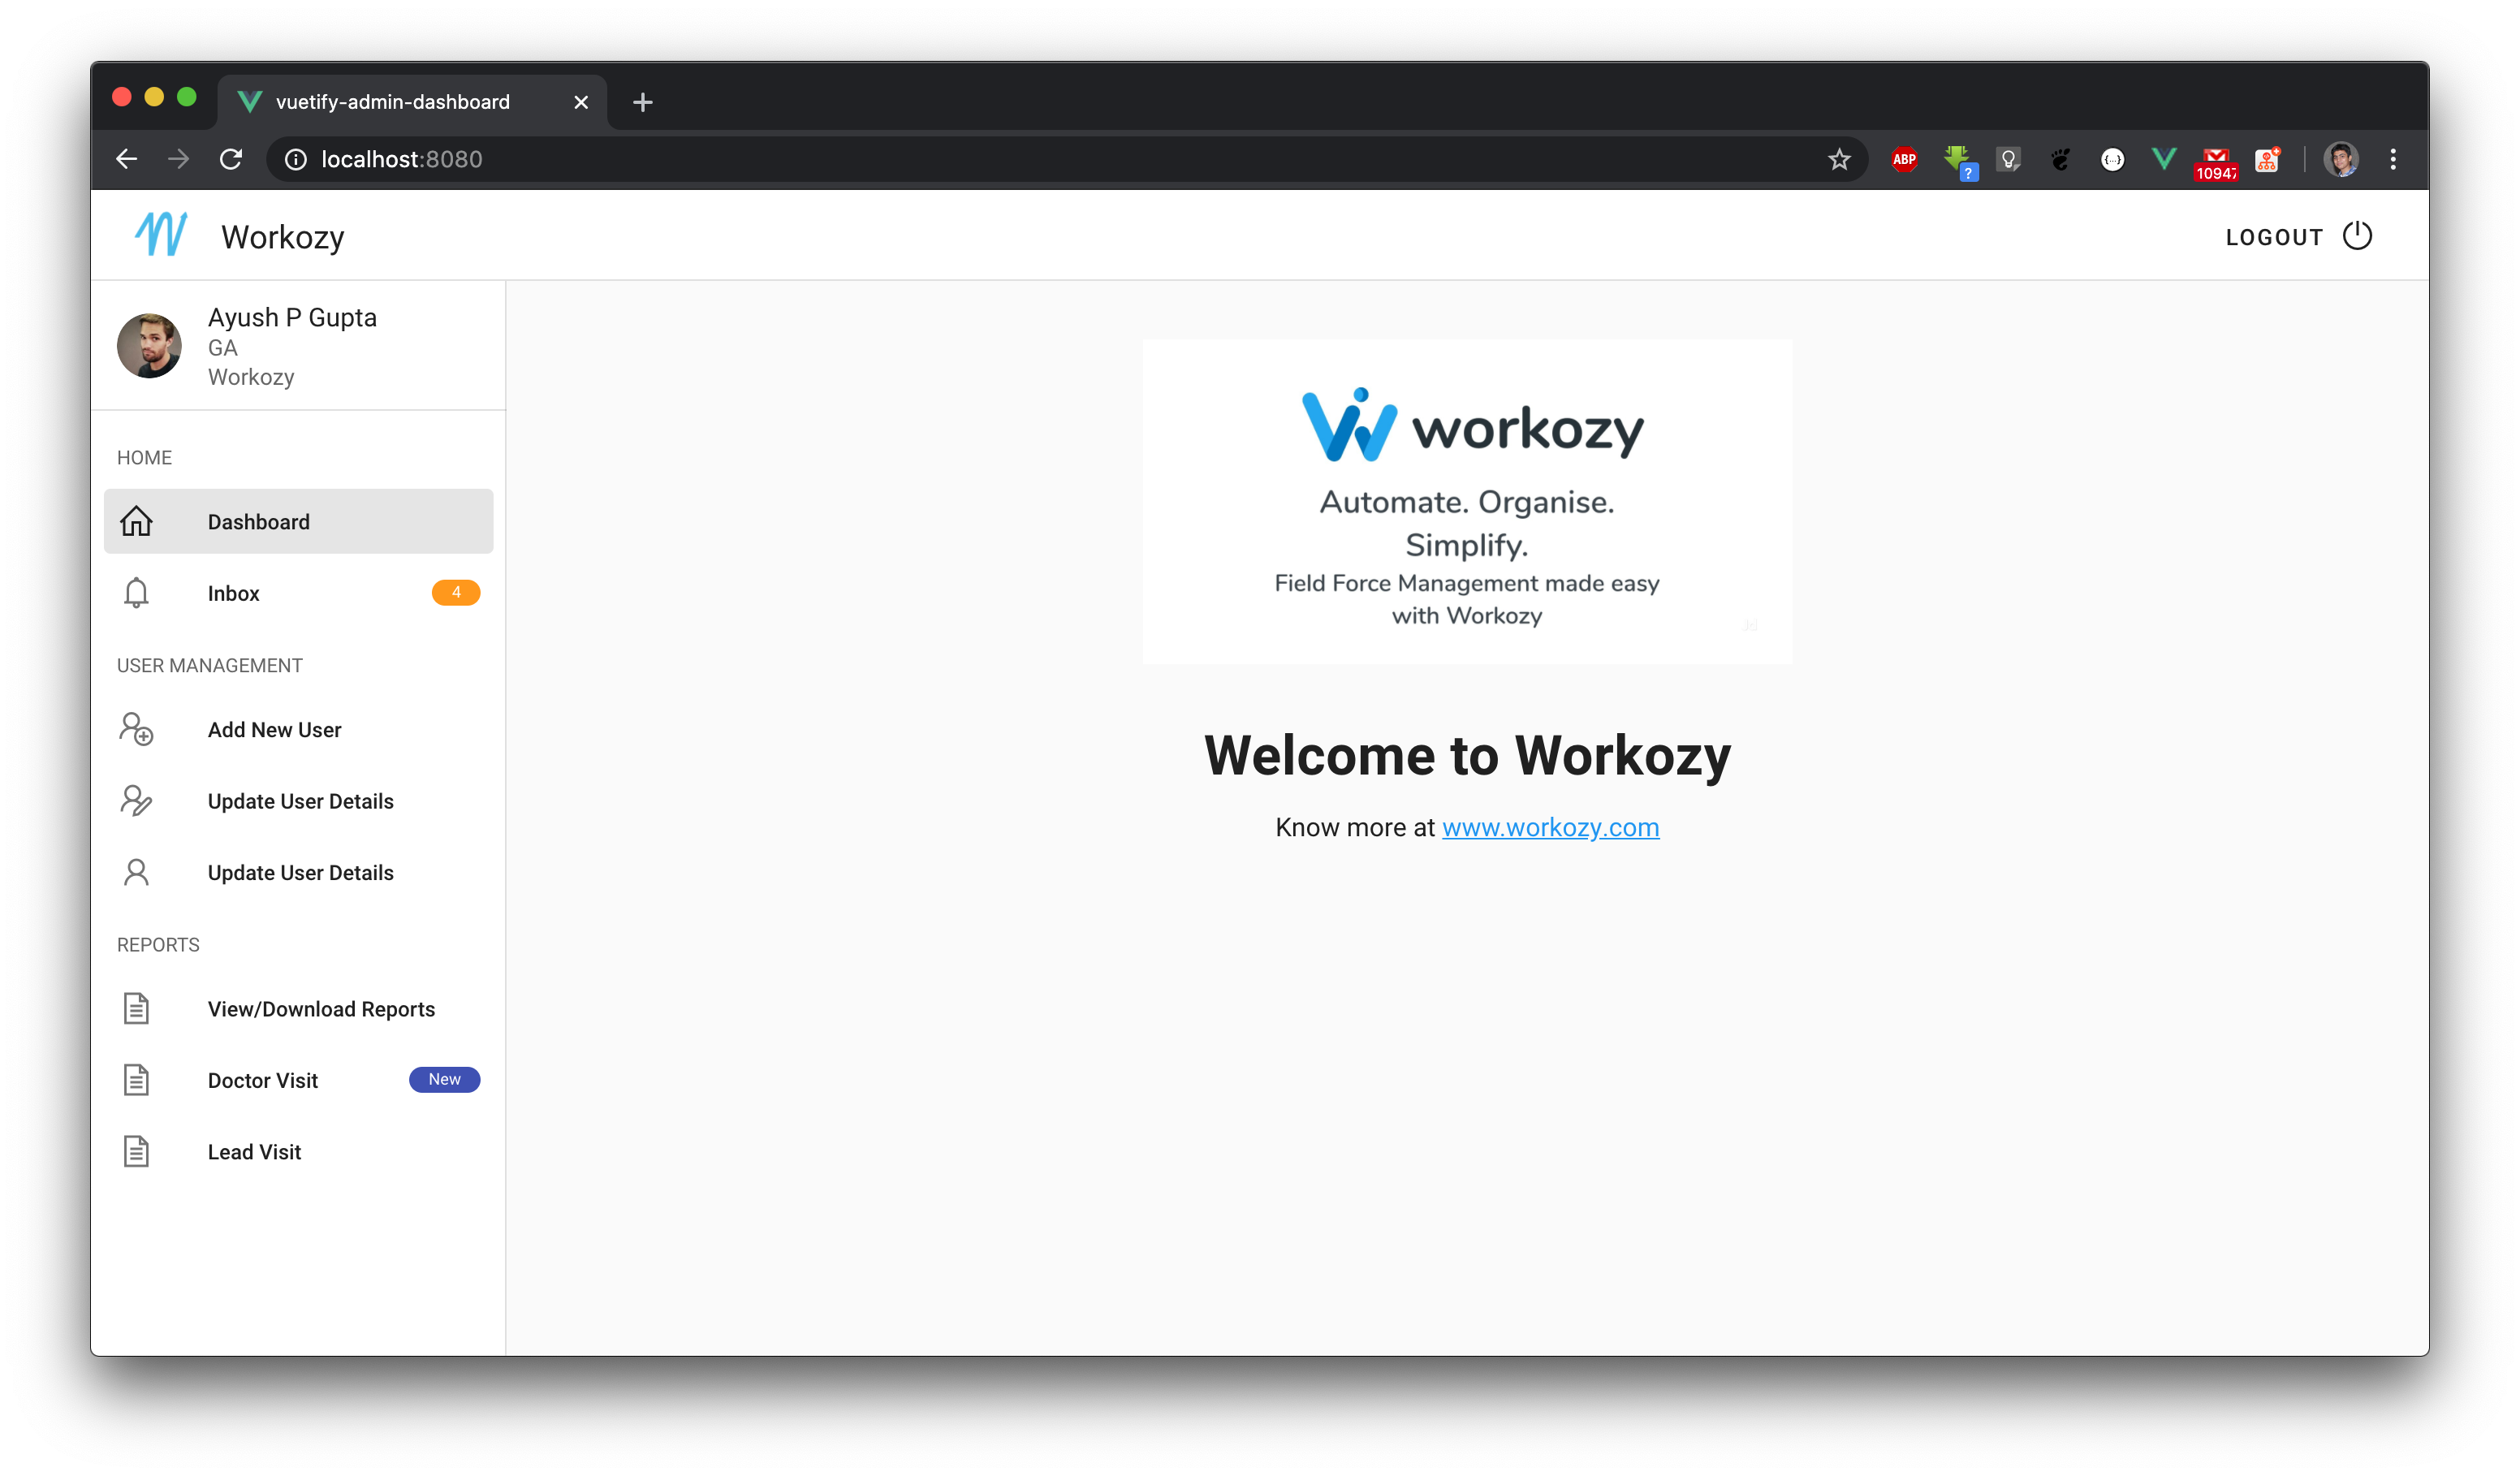Click the Inbox bell icon
This screenshot has height=1476, width=2520.
point(136,593)
